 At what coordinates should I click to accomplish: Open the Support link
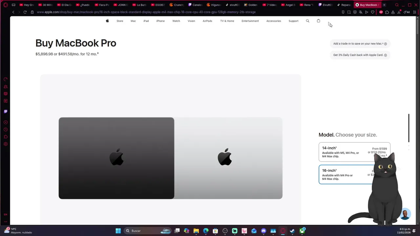click(293, 21)
